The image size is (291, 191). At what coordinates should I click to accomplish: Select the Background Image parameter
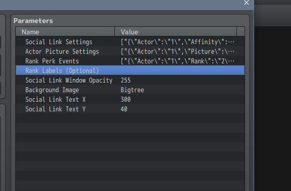point(52,90)
